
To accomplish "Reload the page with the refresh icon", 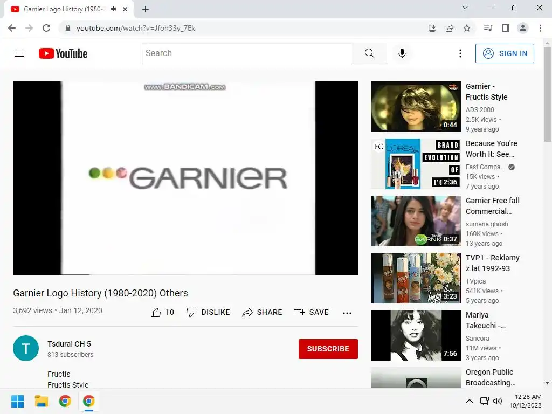I will pos(46,28).
